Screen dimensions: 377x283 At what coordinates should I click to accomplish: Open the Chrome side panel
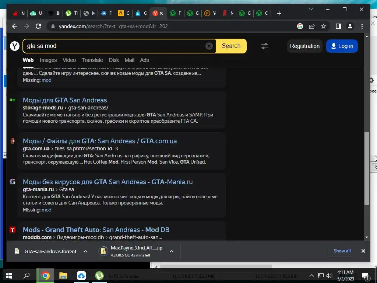pos(338,26)
